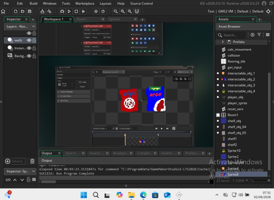Run the game with the play icon

point(69,12)
